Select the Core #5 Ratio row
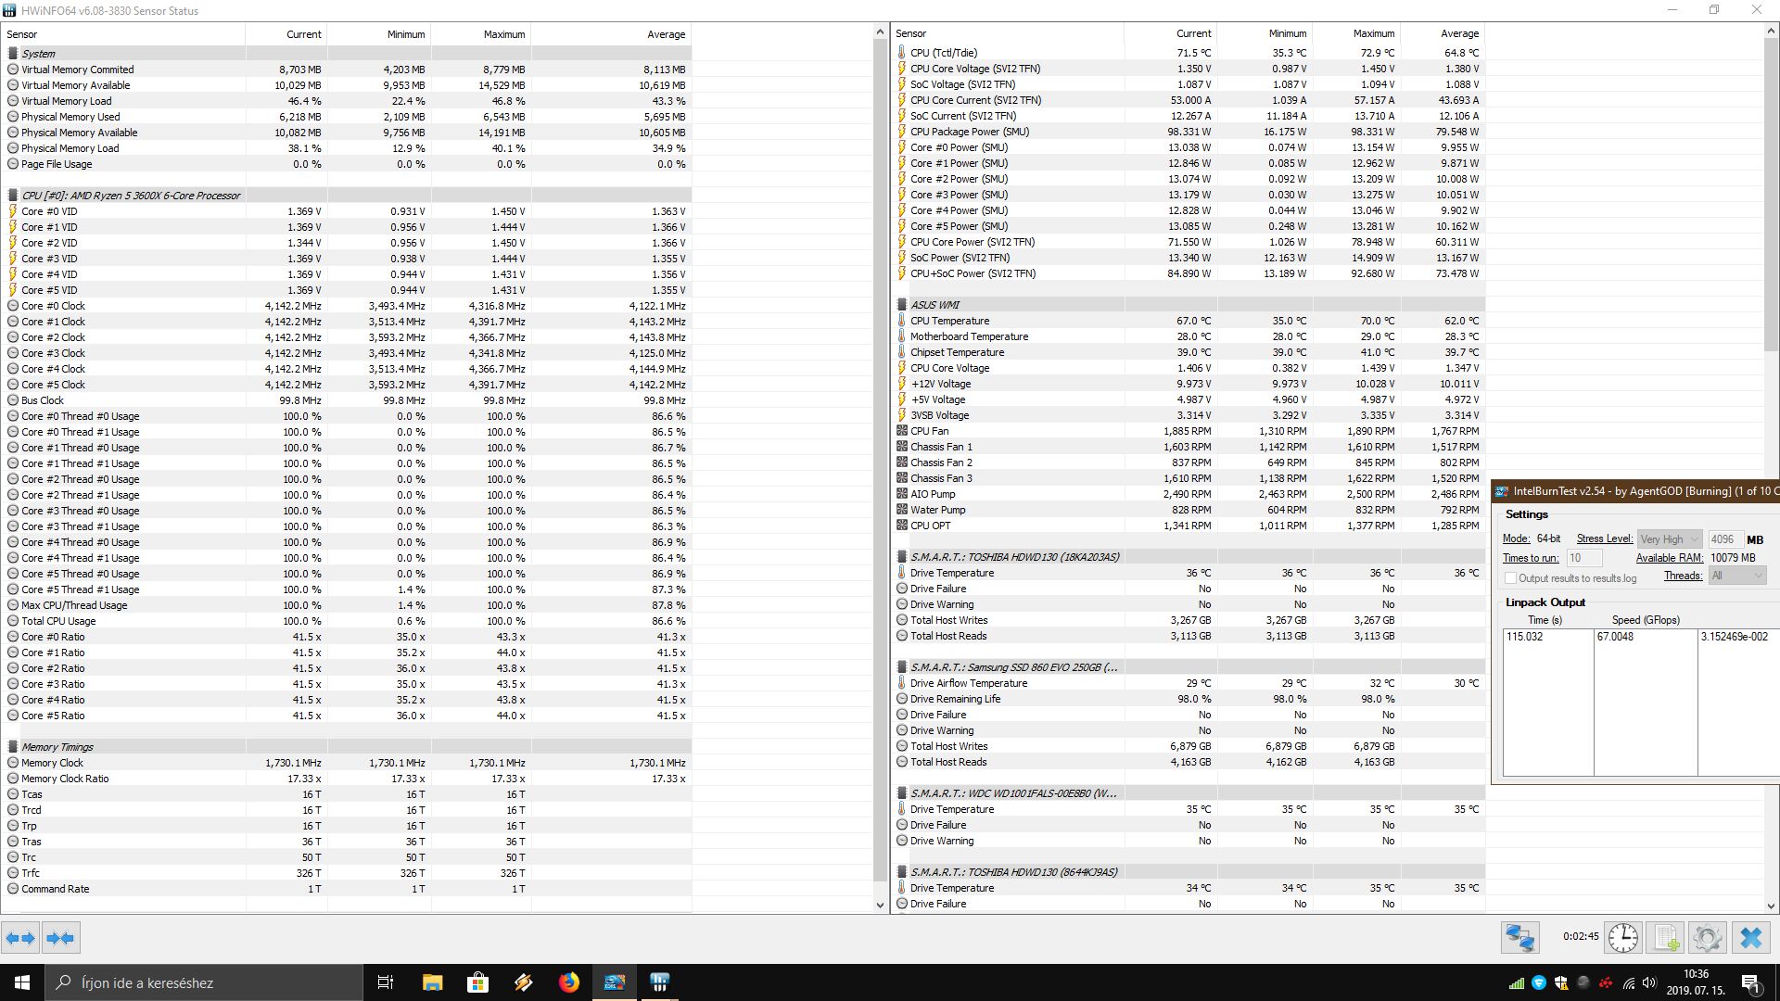1780x1001 pixels. pyautogui.click(x=348, y=716)
